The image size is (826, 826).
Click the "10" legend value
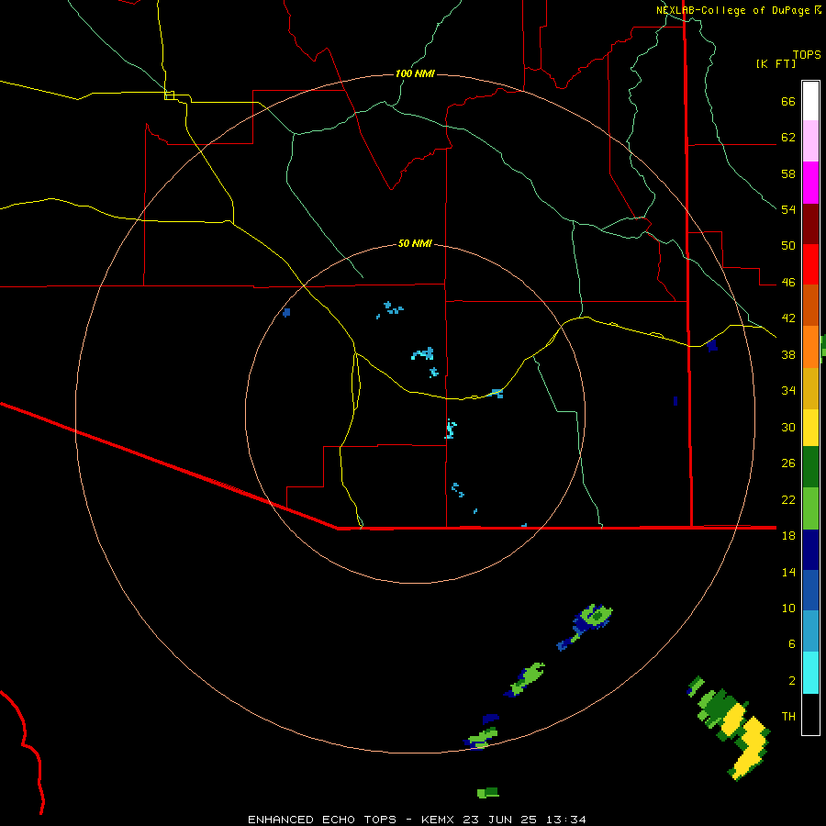(788, 608)
